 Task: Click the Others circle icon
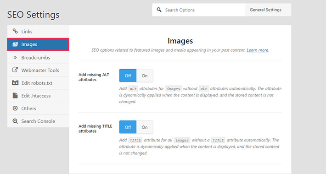[x=15, y=108]
